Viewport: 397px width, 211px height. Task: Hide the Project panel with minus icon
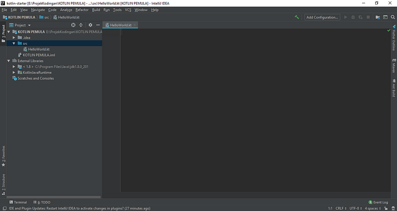click(98, 25)
